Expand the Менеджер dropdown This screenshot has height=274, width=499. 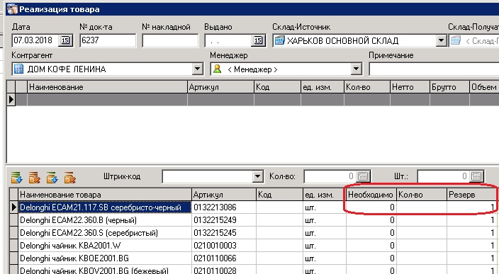[356, 69]
